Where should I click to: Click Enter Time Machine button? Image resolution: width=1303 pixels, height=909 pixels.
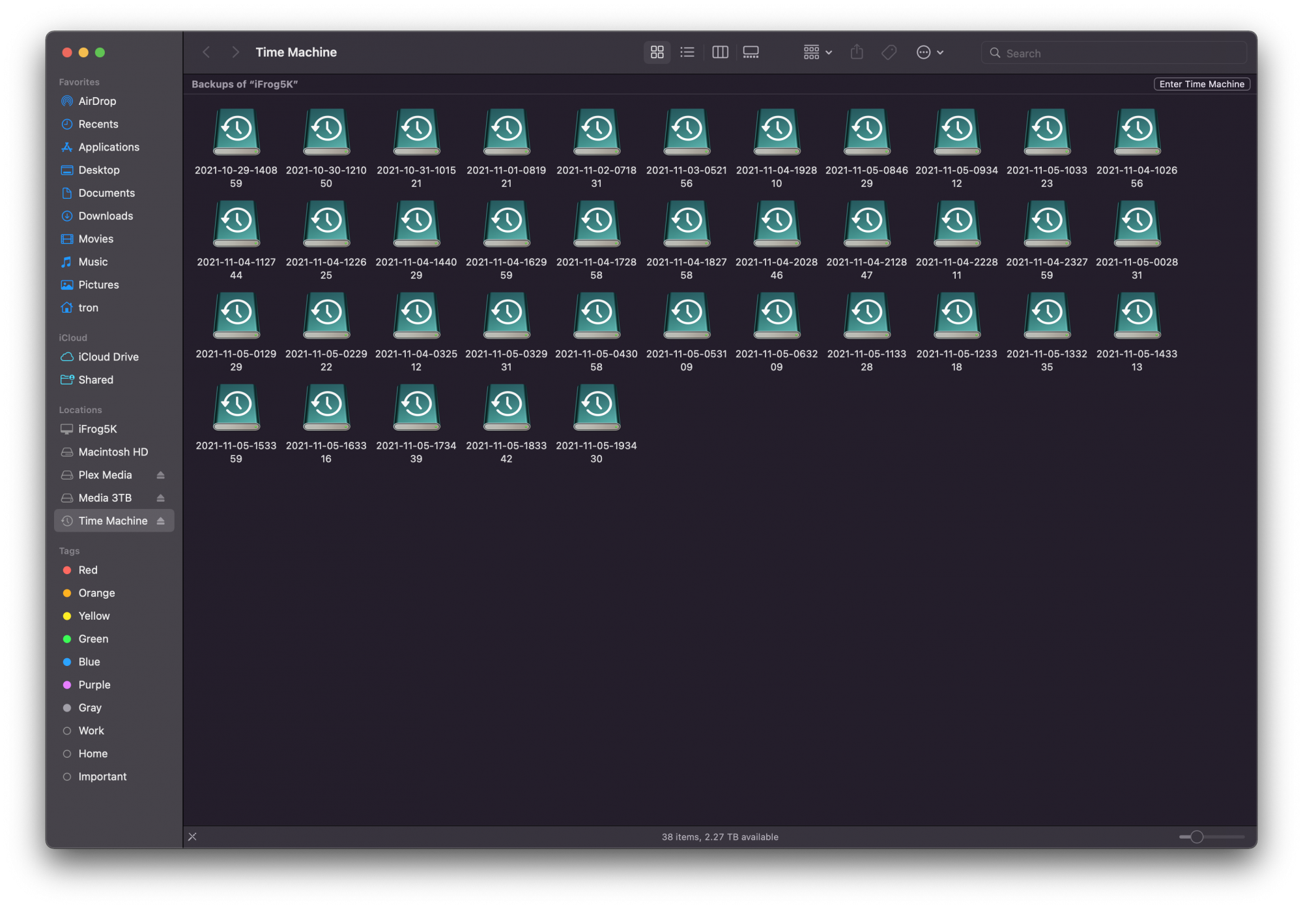pyautogui.click(x=1201, y=84)
